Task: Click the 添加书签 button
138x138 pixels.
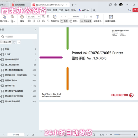Action: 6,42
